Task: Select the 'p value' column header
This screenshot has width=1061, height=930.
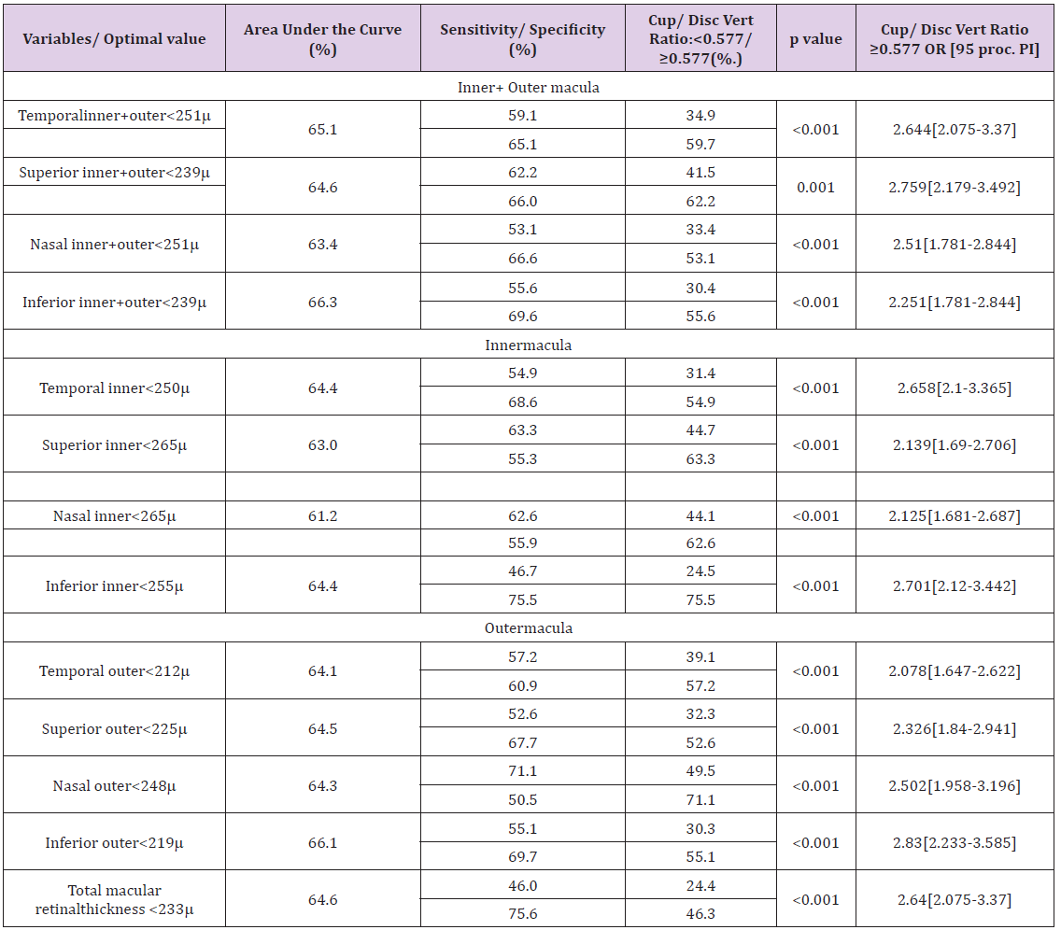Action: click(816, 38)
